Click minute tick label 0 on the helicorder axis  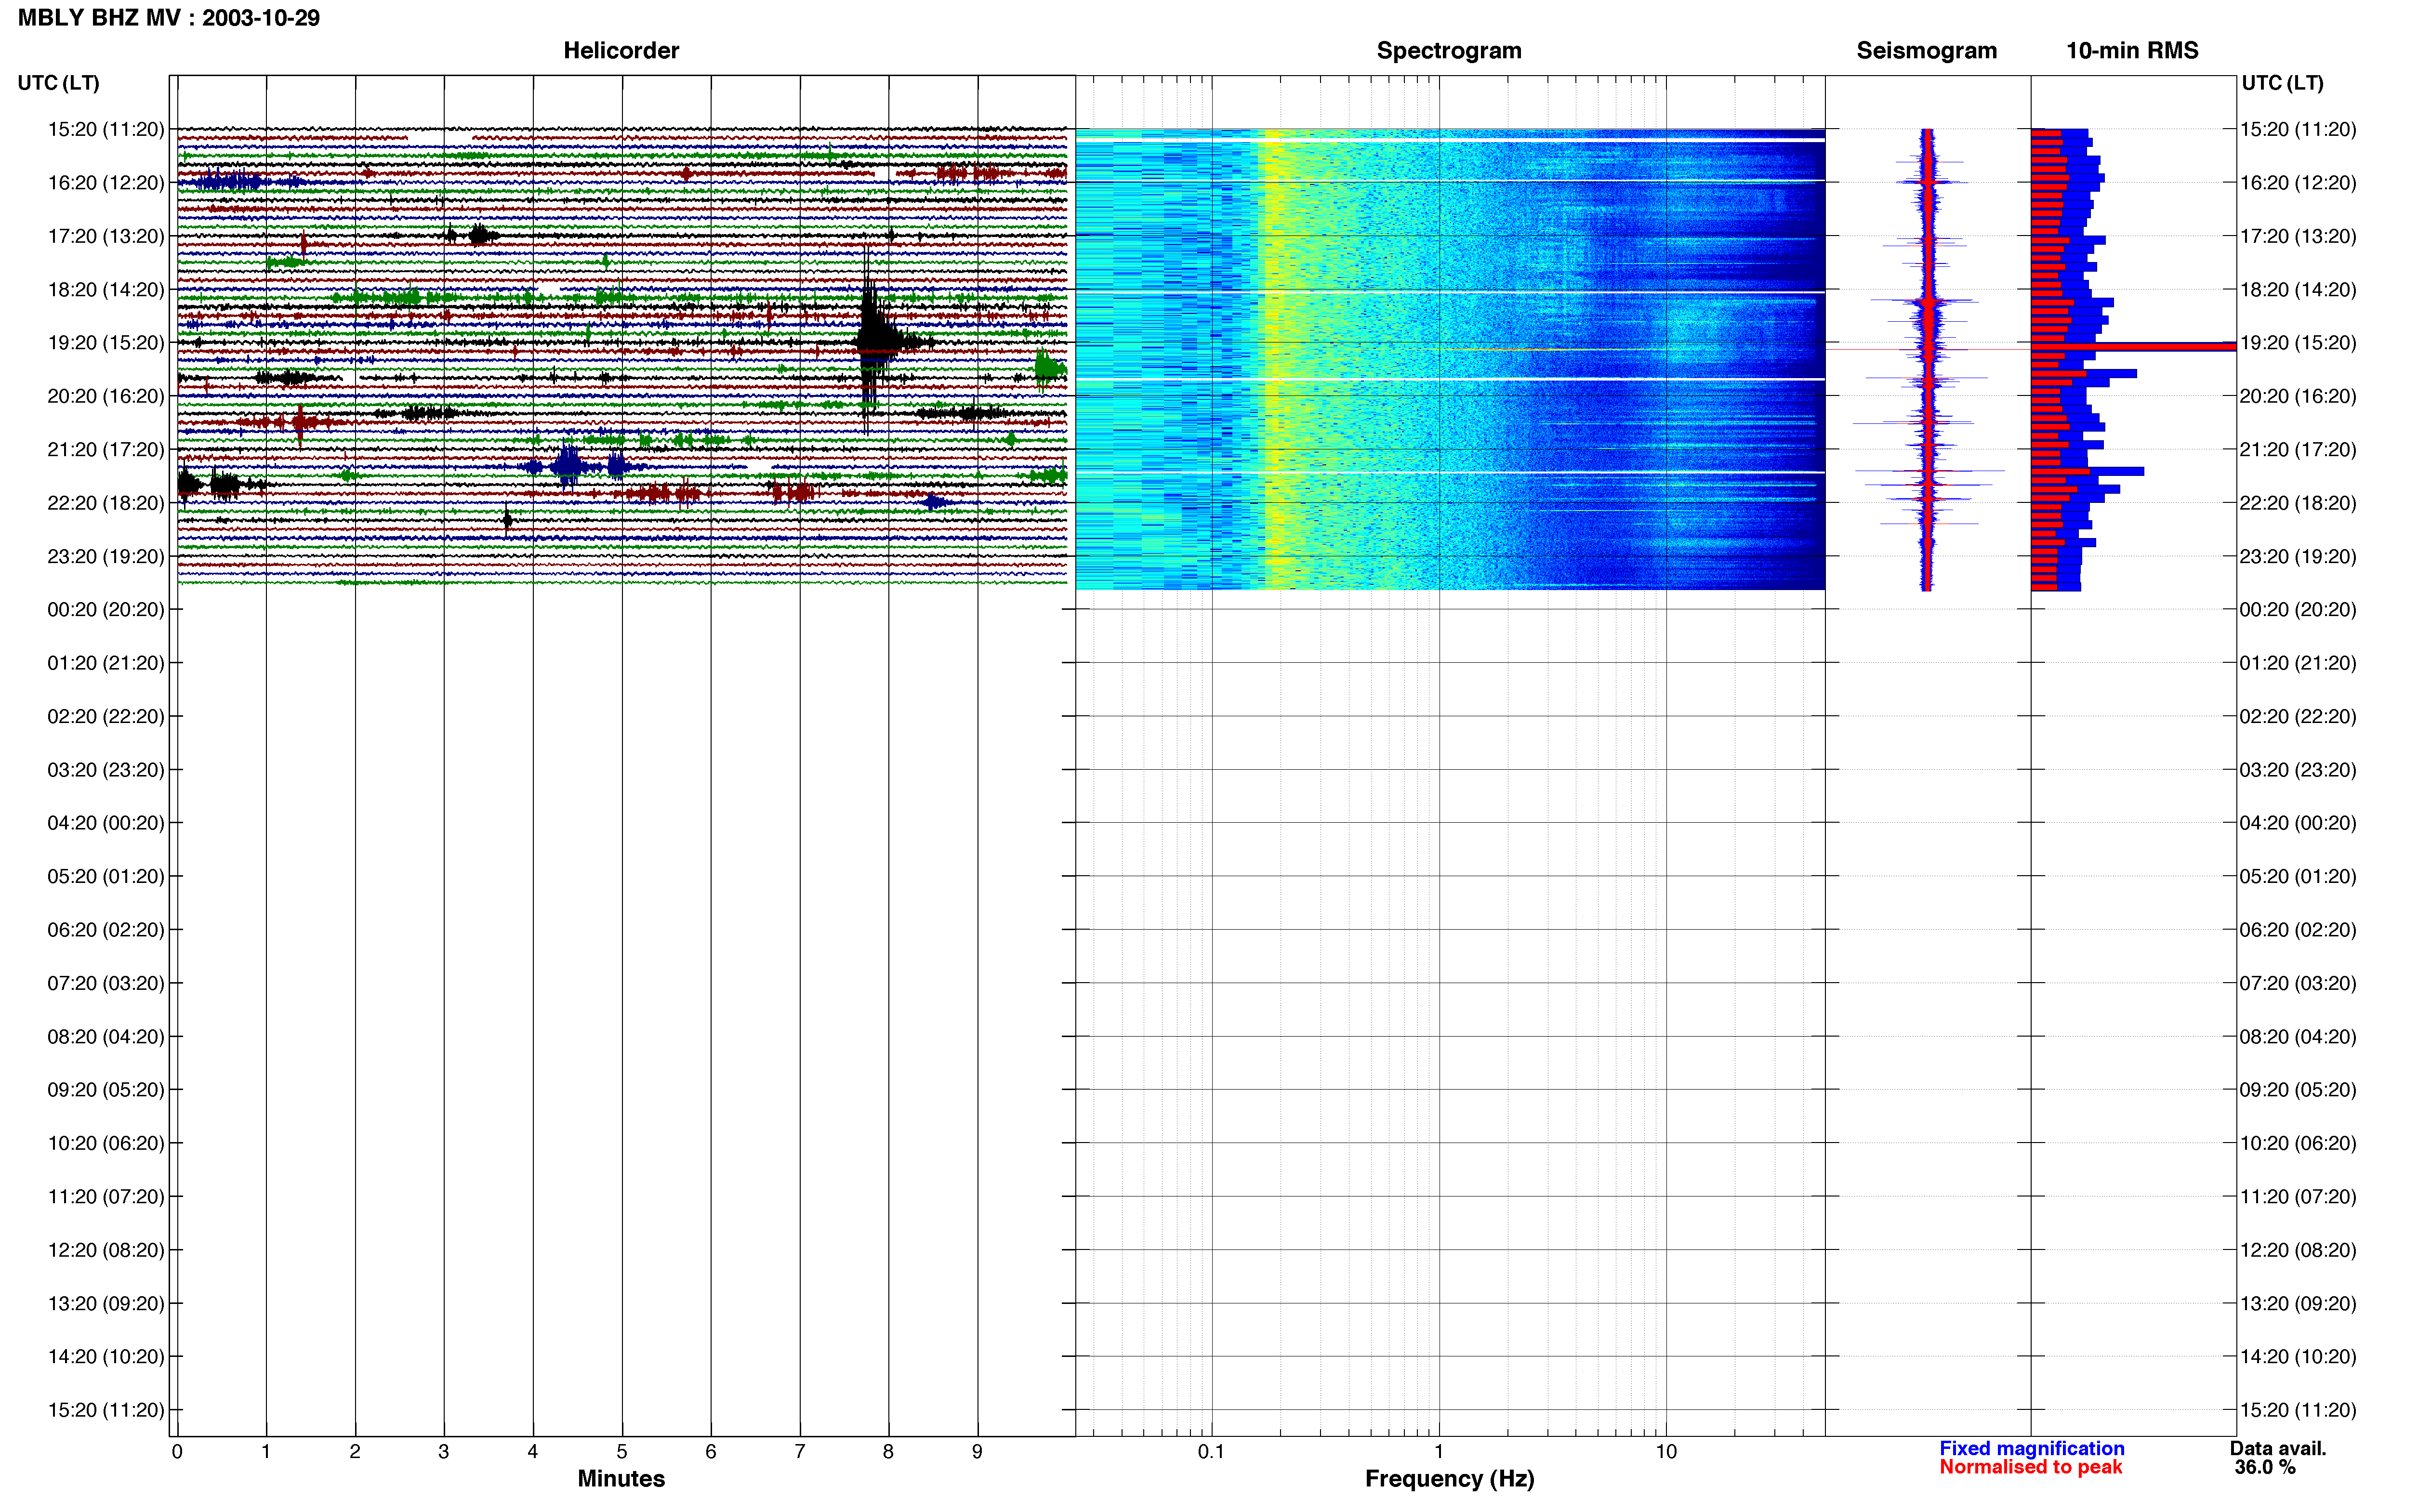coord(177,1451)
